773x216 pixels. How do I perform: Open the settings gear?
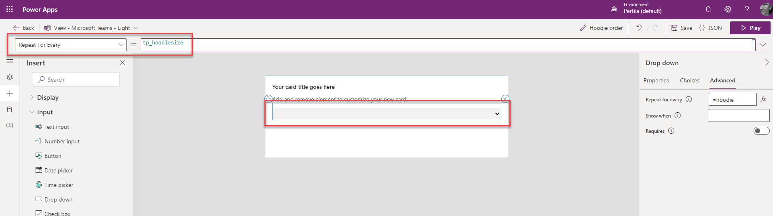click(x=728, y=9)
